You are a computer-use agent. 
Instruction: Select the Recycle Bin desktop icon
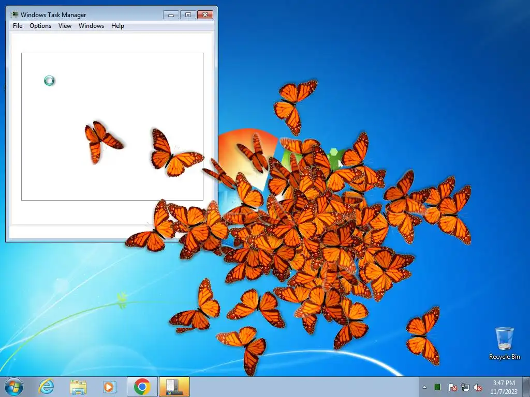[504, 343]
